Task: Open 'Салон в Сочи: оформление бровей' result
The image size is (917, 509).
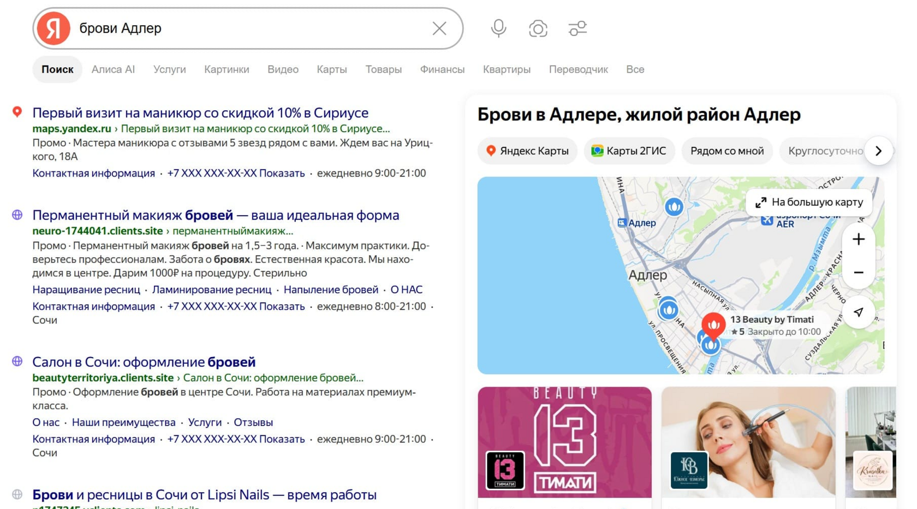Action: click(144, 362)
